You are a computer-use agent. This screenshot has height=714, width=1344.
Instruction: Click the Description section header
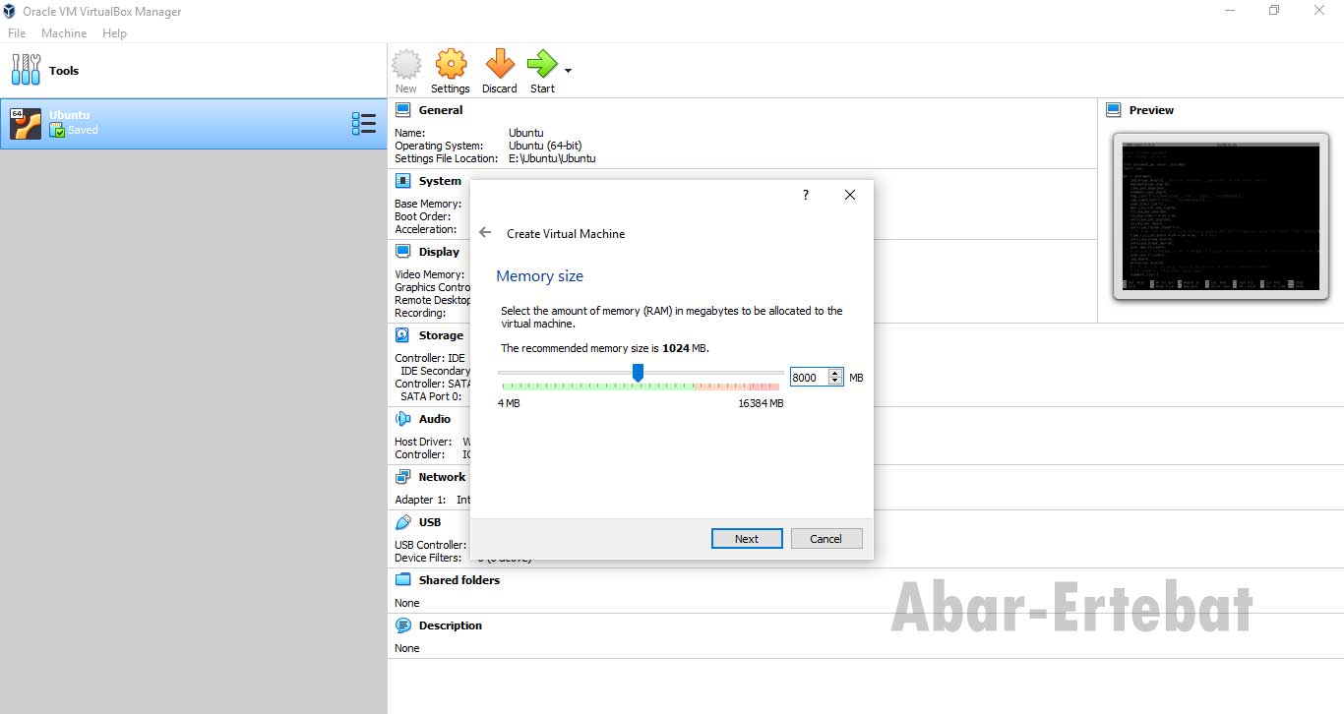click(451, 625)
